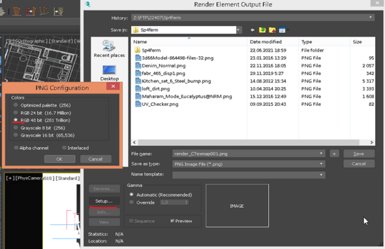This screenshot has width=385, height=249.
Task: Select Grayscale 8 bit (256) option
Action: 16,127
